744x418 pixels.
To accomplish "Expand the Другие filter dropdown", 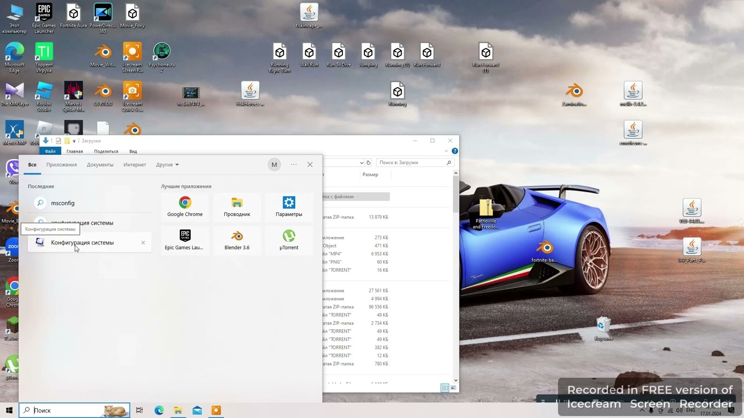I will click(167, 165).
